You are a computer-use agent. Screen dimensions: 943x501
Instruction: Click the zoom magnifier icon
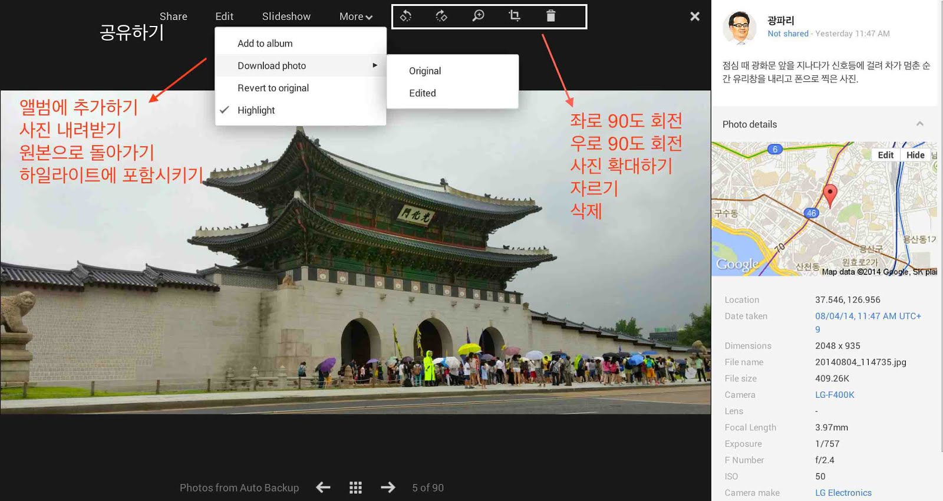coord(478,16)
